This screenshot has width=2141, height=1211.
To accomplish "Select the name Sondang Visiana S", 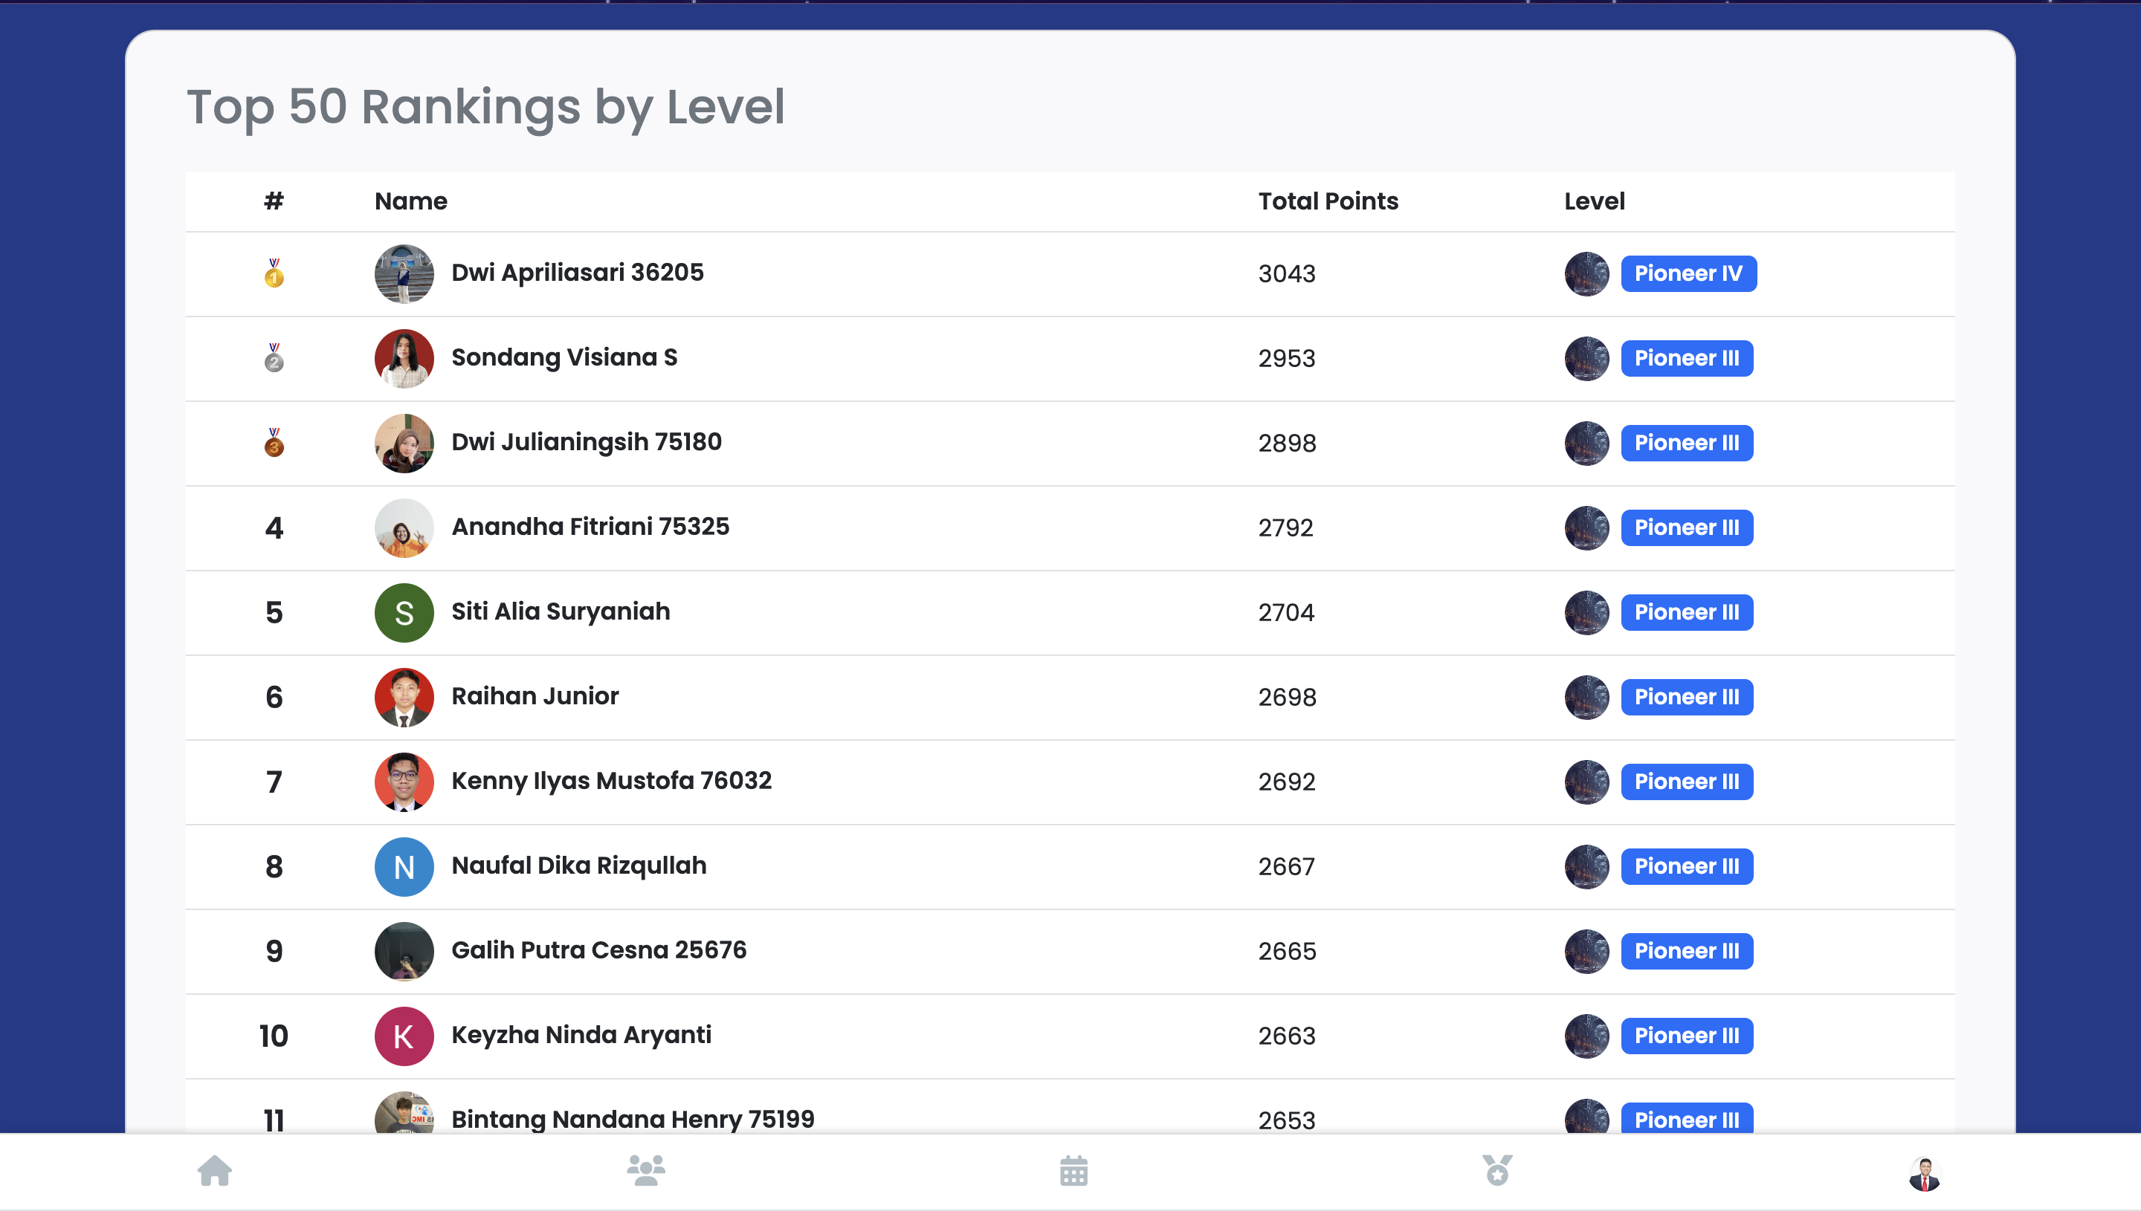I will coord(564,357).
